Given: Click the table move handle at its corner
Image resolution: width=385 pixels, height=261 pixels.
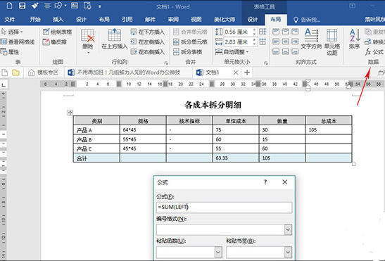Looking at the screenshot, I should click(x=70, y=113).
